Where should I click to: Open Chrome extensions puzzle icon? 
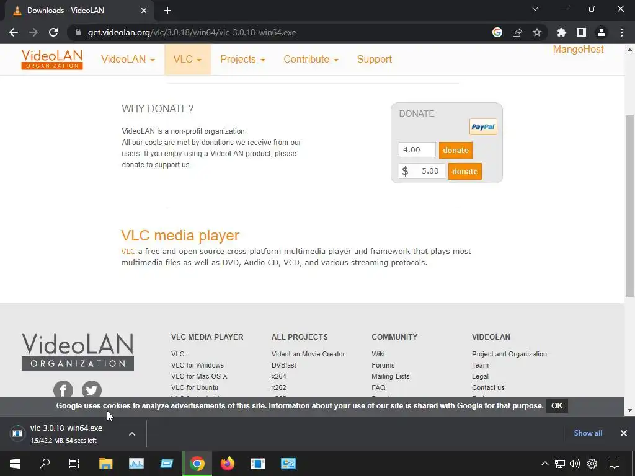click(x=562, y=32)
